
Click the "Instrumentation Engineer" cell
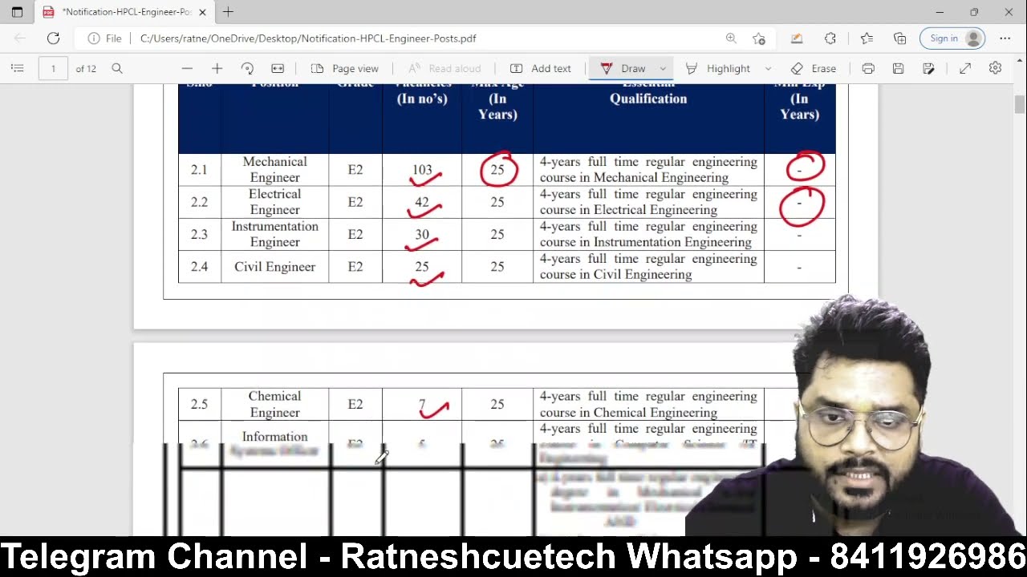click(274, 234)
